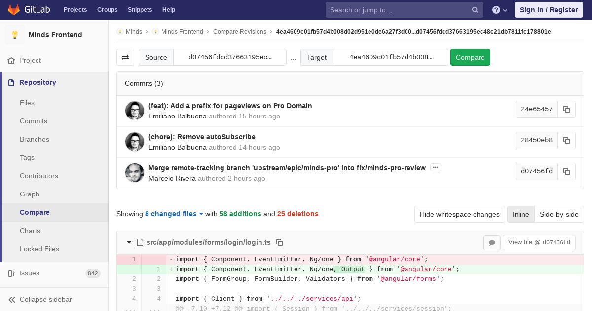Click the GitLab logo

coord(29,9)
